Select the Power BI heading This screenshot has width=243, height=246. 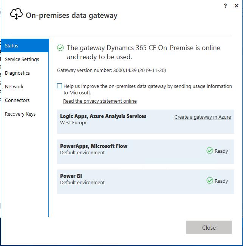[71, 176]
